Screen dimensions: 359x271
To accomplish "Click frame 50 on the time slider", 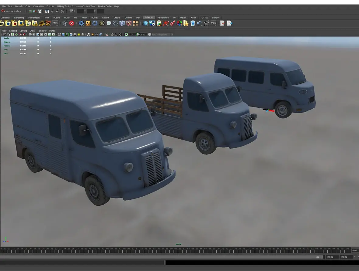I will point(133,249).
